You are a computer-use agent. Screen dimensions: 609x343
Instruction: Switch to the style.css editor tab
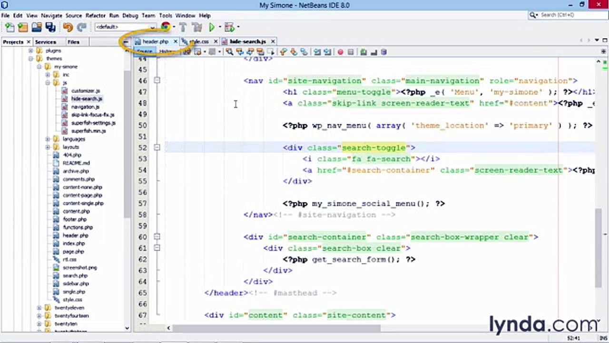[x=199, y=41]
